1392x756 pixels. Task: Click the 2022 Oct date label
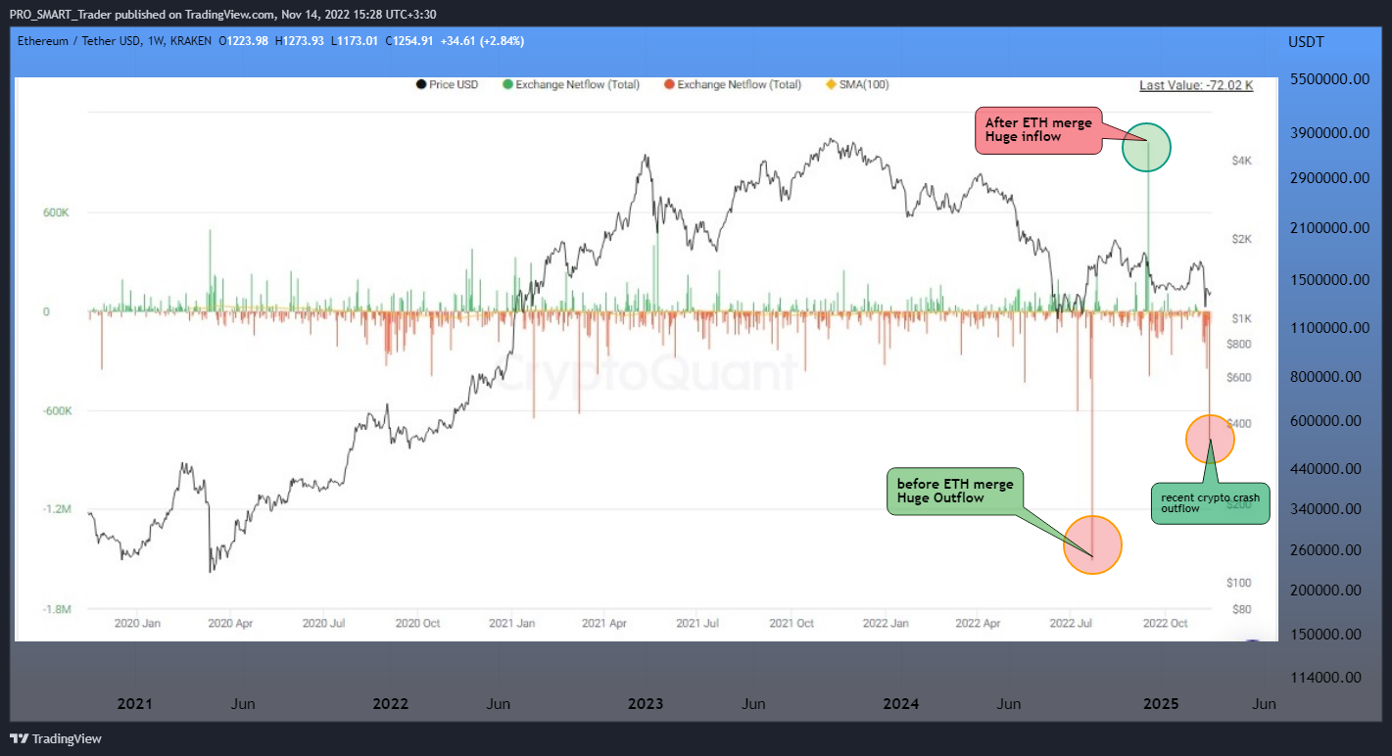1166,623
